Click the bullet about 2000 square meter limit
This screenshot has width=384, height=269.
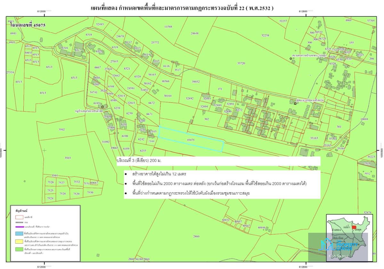click(x=220, y=184)
